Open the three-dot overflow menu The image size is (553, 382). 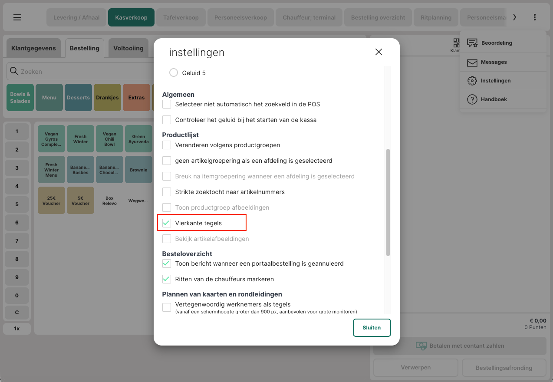click(535, 17)
